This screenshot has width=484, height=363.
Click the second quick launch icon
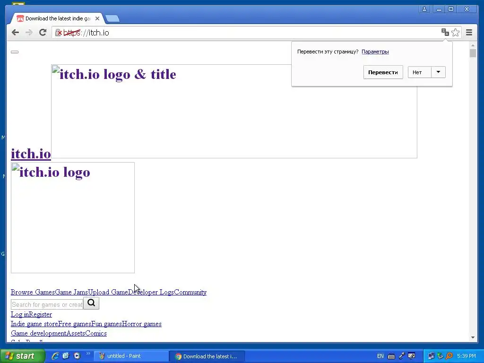[66, 356]
